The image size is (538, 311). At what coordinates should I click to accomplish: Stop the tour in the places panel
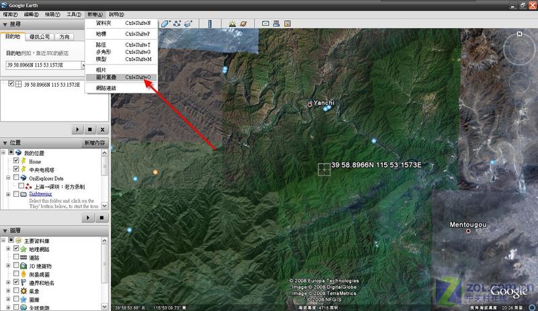tap(102, 218)
